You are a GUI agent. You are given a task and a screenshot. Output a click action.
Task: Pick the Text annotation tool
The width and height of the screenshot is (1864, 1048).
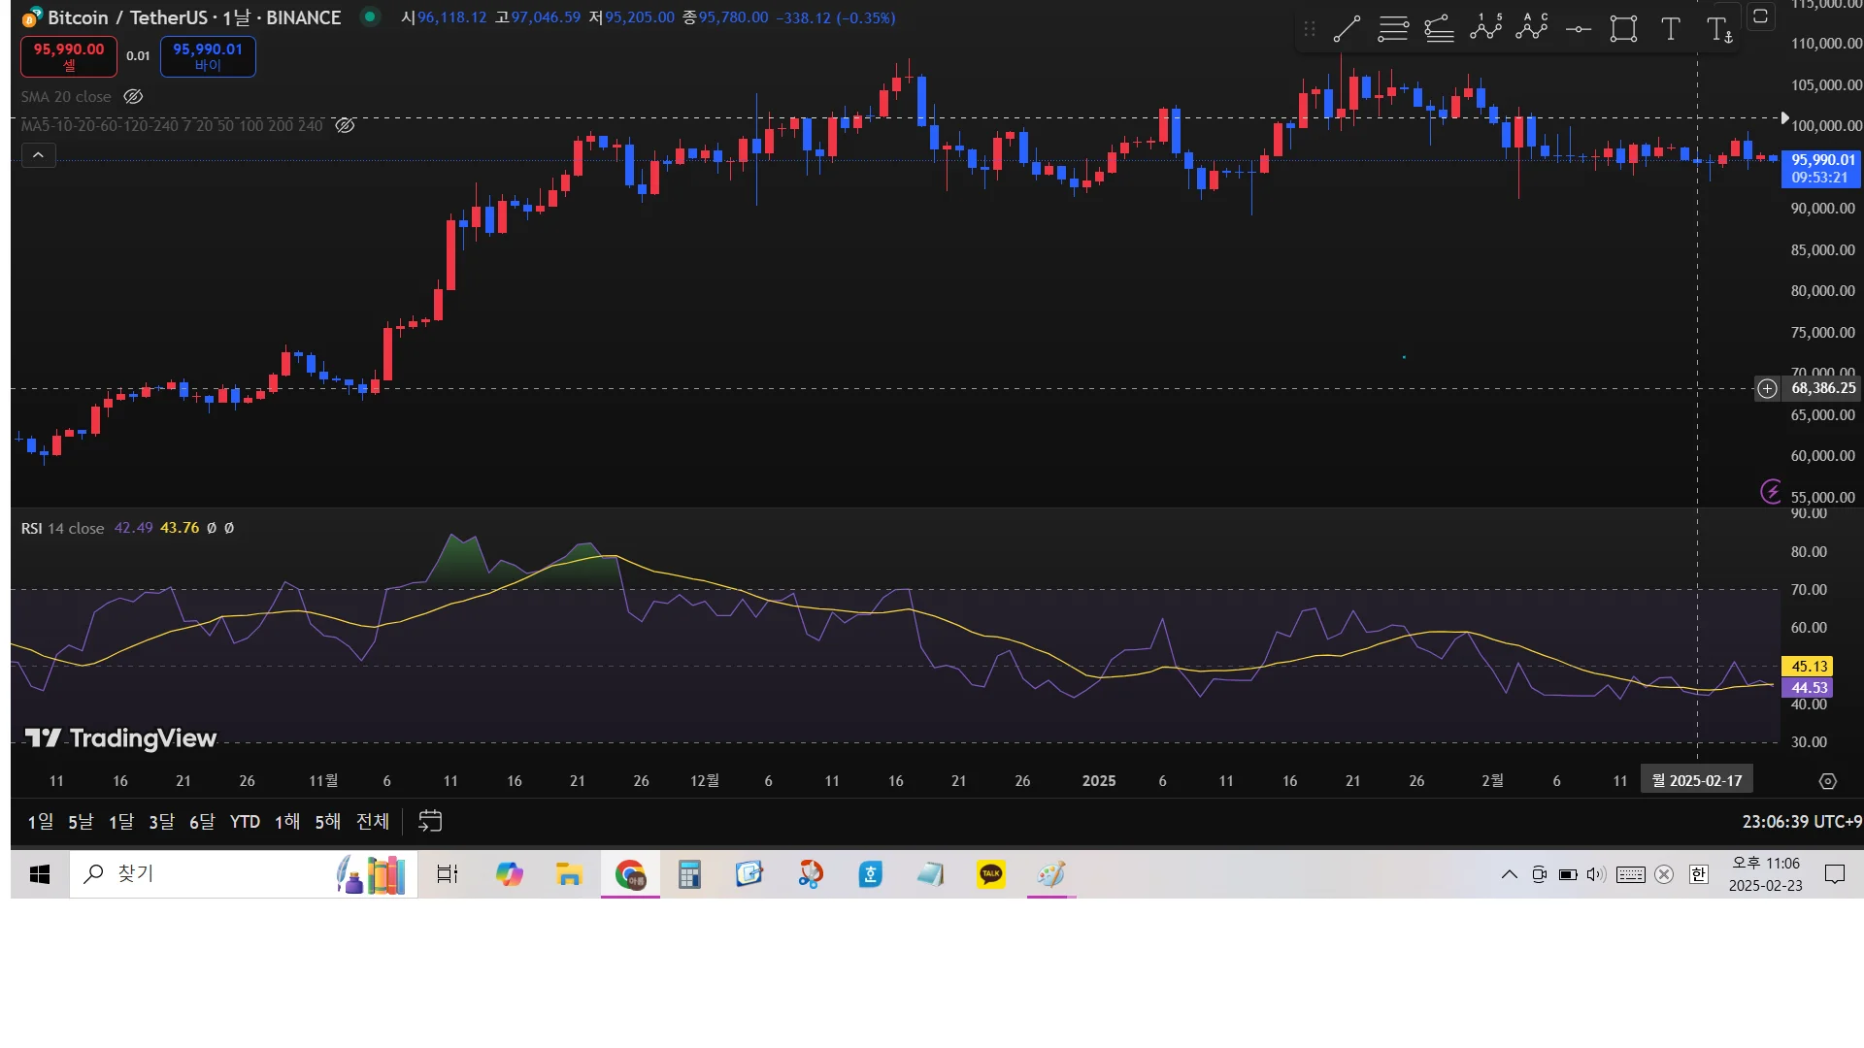[1670, 29]
